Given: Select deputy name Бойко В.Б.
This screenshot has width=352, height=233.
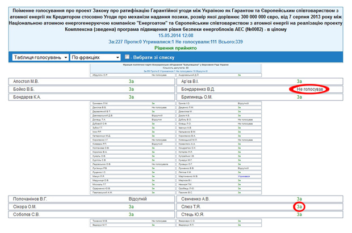Looking at the screenshot, I should pyautogui.click(x=23, y=90).
